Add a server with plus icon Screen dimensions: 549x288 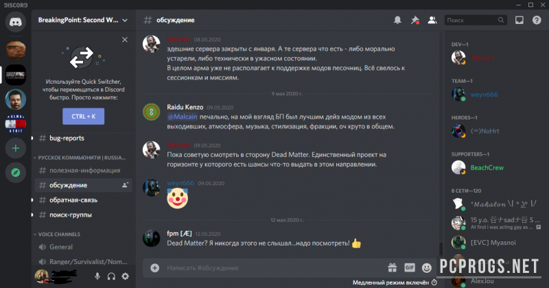pyautogui.click(x=15, y=148)
